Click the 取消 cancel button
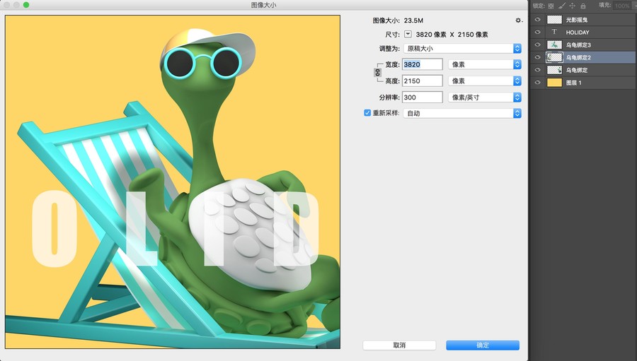Image resolution: width=637 pixels, height=361 pixels. [x=399, y=345]
